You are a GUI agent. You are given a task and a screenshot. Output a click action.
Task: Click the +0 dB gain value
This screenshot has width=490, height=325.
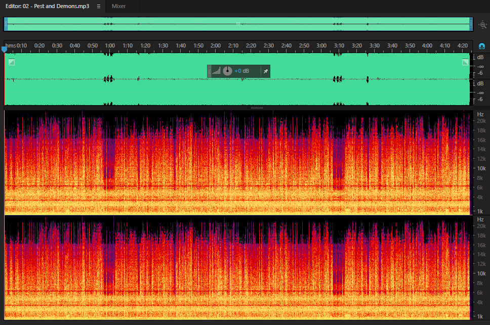point(242,71)
